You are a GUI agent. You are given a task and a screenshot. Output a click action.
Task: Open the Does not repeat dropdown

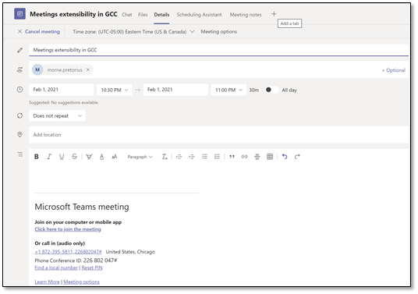pyautogui.click(x=57, y=115)
